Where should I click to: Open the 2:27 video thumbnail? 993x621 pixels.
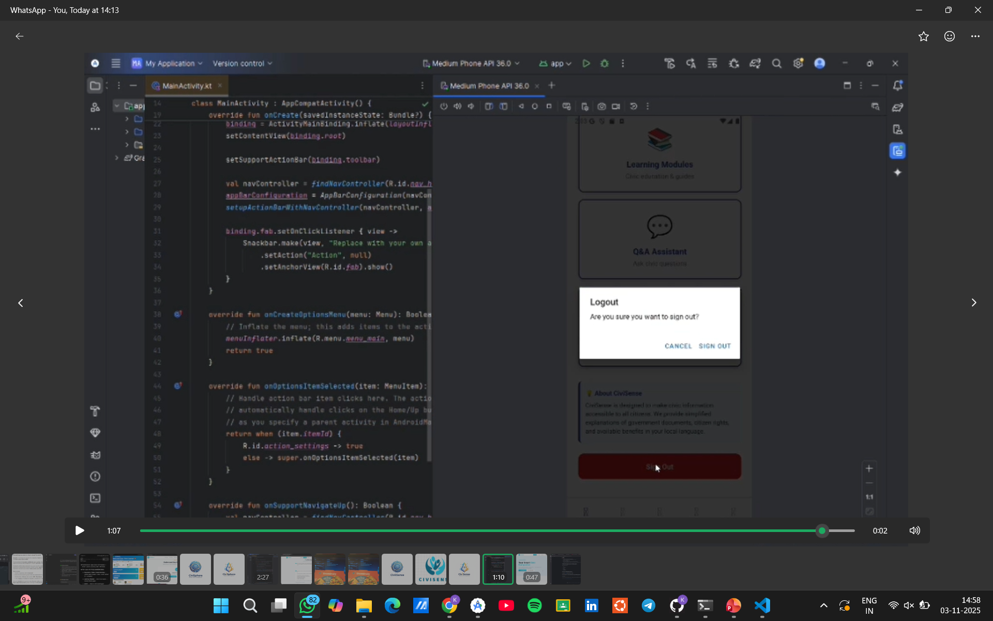pyautogui.click(x=263, y=569)
